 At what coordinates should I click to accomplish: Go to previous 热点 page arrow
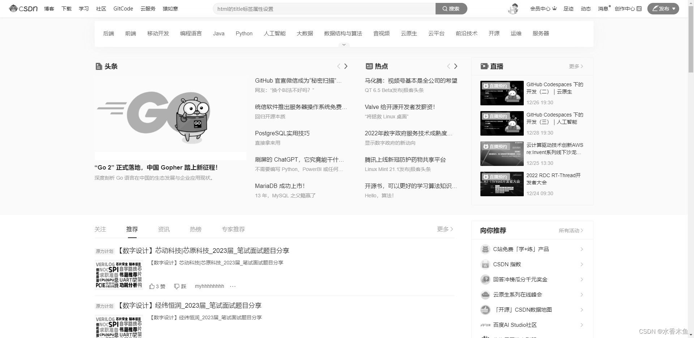[x=449, y=66]
